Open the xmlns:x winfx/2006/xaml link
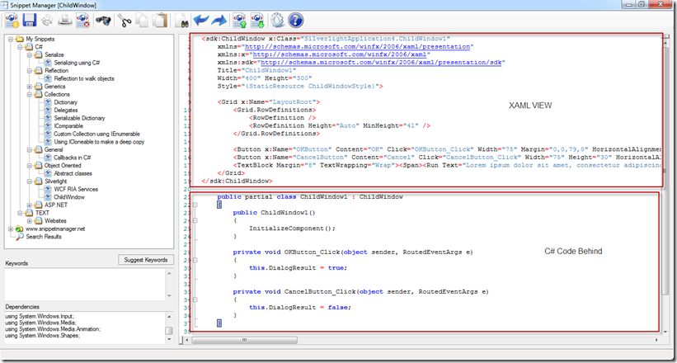This screenshot has width=677, height=363. point(339,54)
